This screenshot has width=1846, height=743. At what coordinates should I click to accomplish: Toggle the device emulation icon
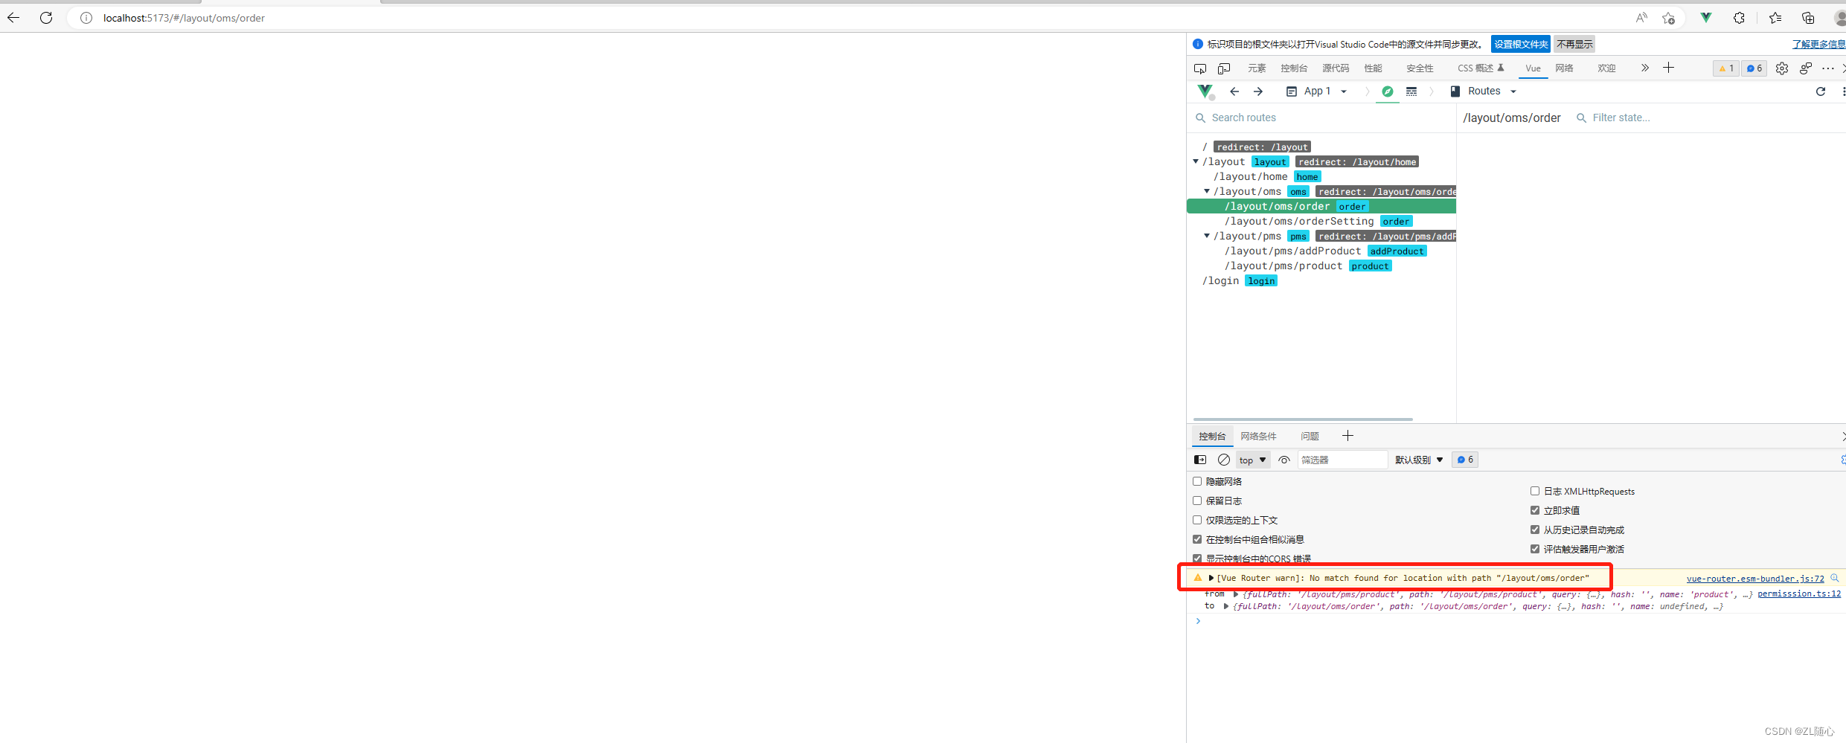pyautogui.click(x=1224, y=68)
